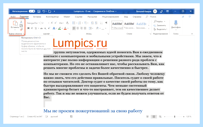Center align the paragraph
This screenshot has width=203, height=127.
pos(78,28)
